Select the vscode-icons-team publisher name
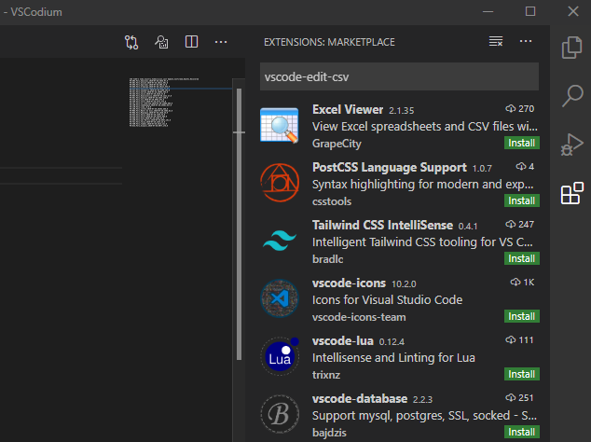The height and width of the screenshot is (442, 591). [359, 317]
